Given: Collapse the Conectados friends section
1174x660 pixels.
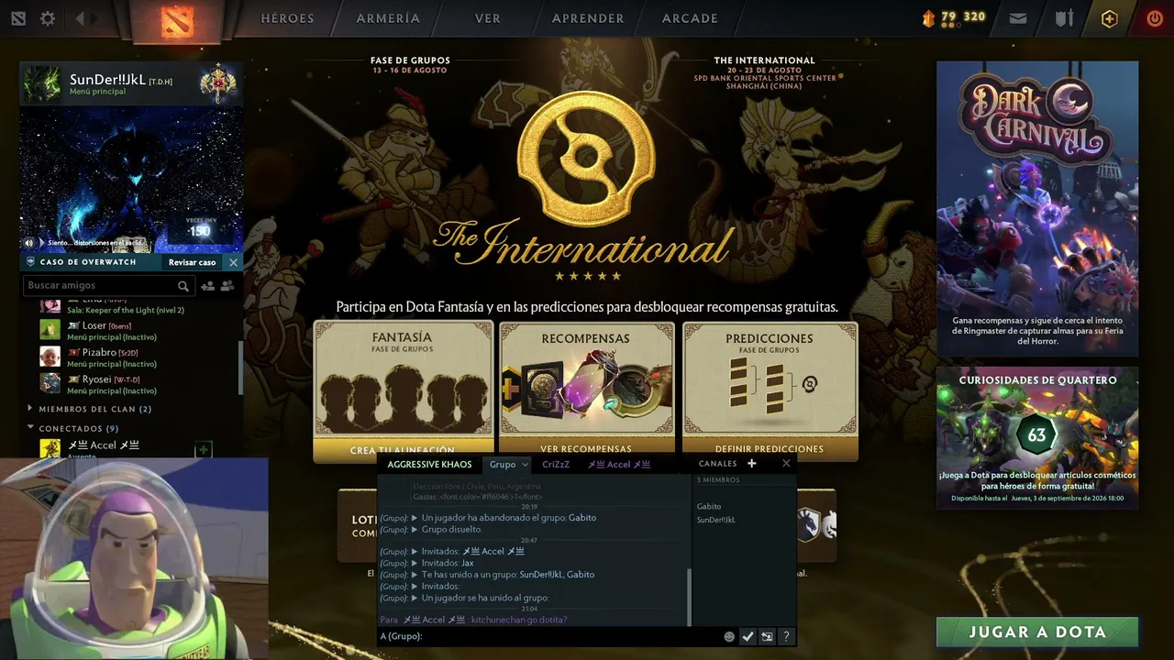Looking at the screenshot, I should pyautogui.click(x=30, y=427).
